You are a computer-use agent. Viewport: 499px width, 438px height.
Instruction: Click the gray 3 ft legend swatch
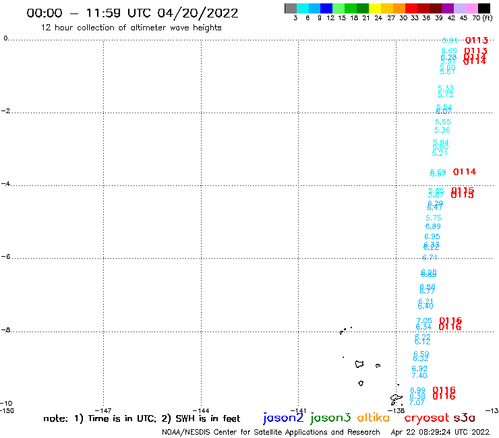pyautogui.click(x=291, y=8)
